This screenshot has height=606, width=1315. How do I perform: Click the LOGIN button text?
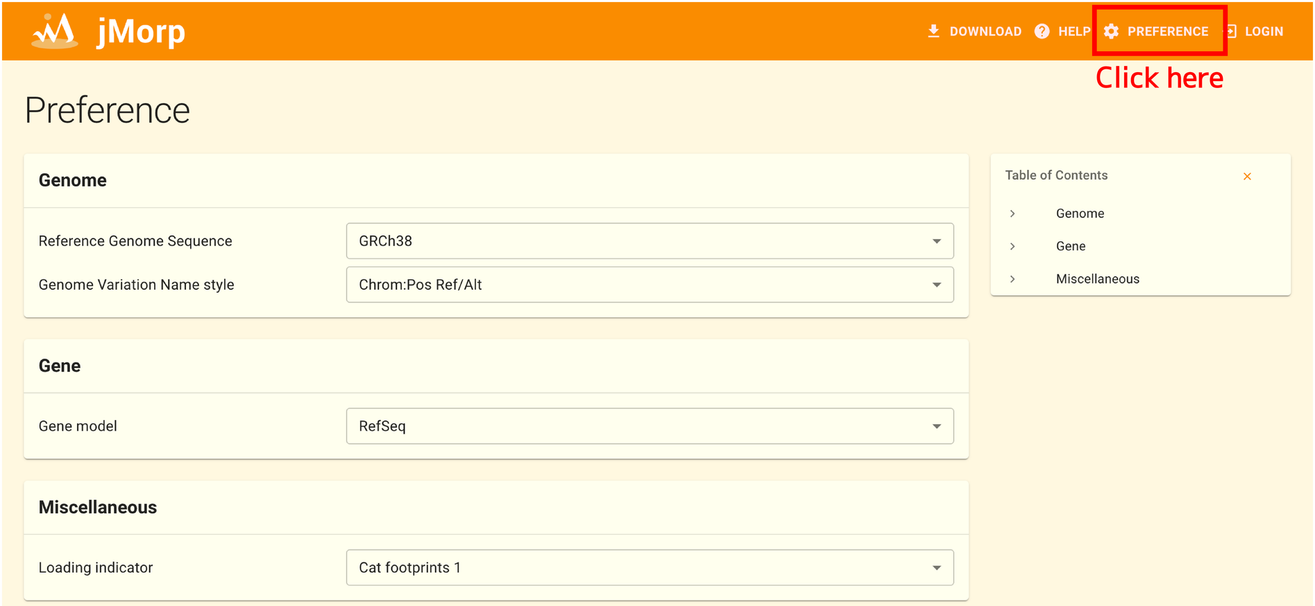1264,31
